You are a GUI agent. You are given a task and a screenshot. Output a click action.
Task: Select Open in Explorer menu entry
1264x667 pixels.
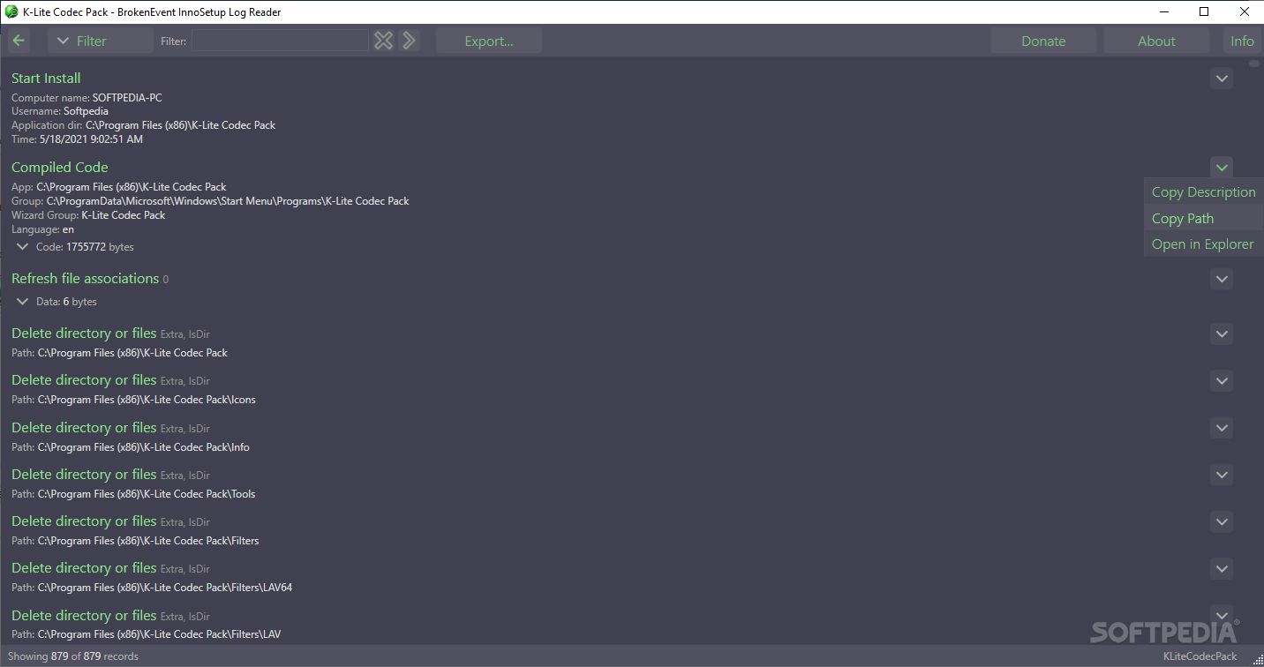[1203, 244]
